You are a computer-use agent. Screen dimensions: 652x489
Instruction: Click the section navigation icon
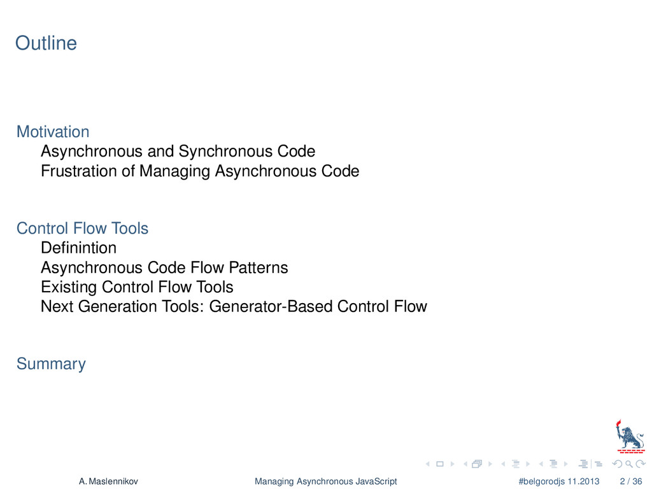click(x=553, y=464)
